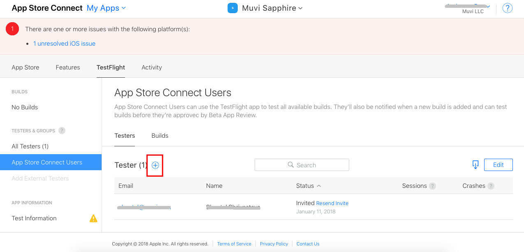Click the yellow warning icon beside Test Information
This screenshot has width=524, height=252.
tap(94, 218)
